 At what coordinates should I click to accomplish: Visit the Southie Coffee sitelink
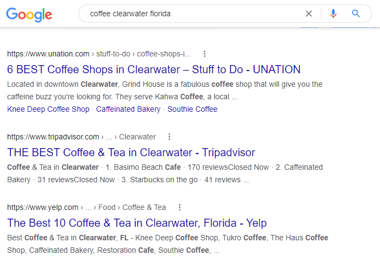tap(192, 109)
